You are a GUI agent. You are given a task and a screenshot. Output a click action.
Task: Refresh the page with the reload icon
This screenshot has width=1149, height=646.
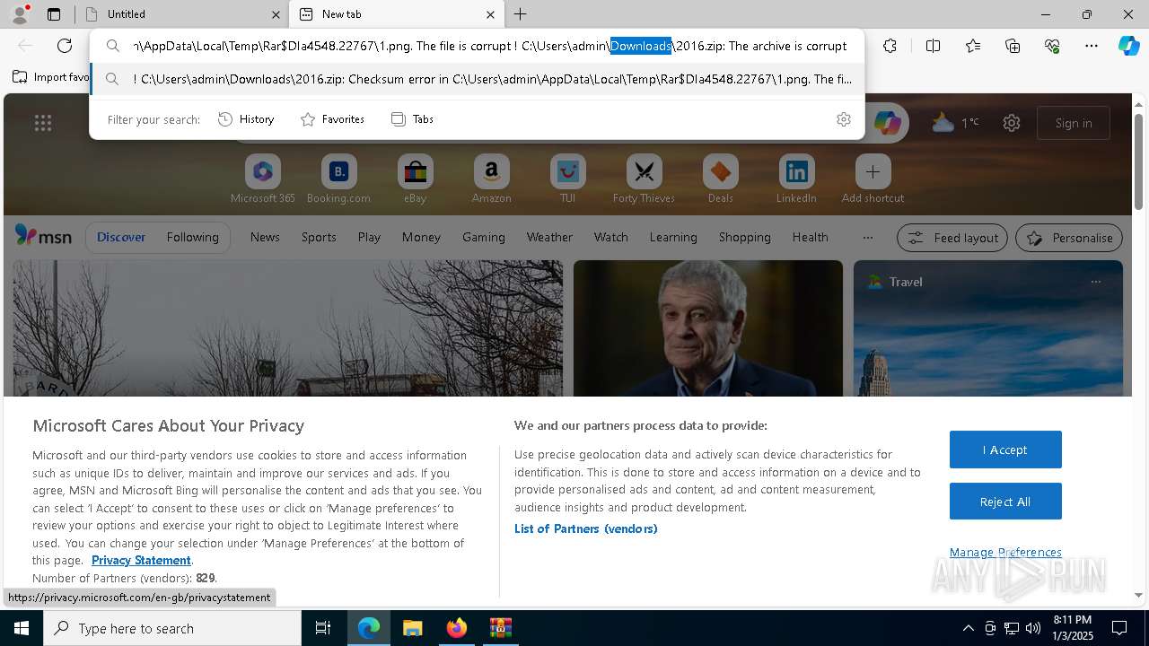(65, 46)
